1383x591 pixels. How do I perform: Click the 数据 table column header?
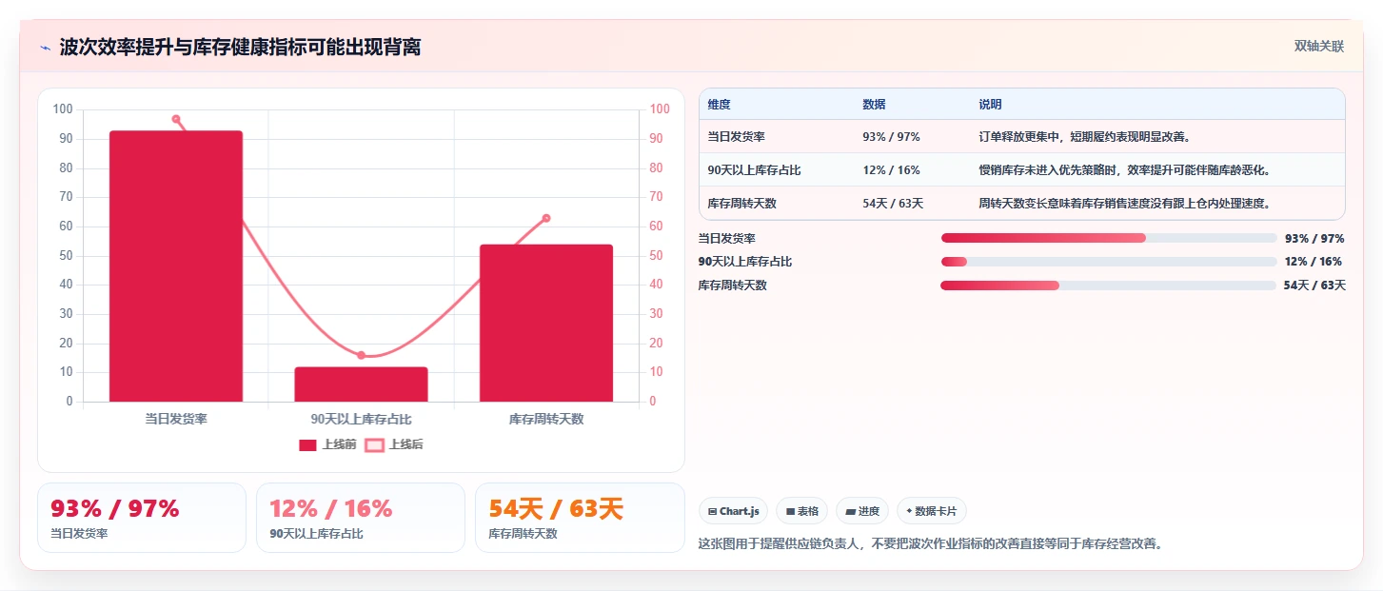click(874, 105)
